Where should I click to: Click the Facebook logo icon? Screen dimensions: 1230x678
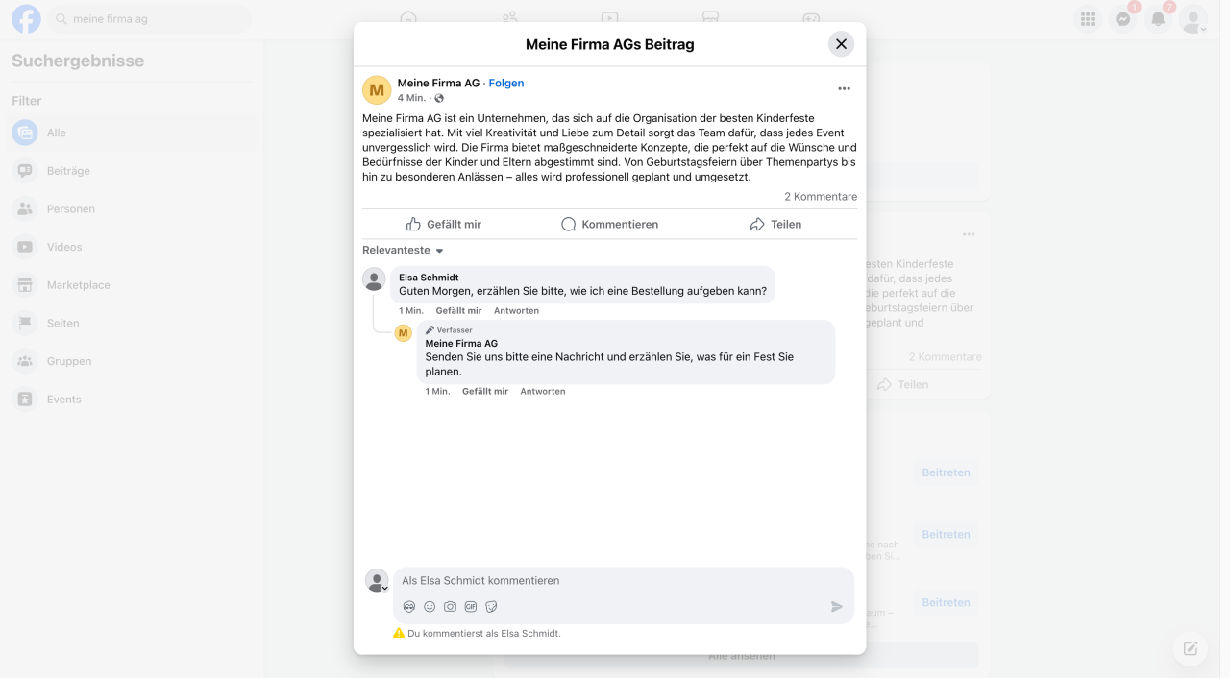26,19
